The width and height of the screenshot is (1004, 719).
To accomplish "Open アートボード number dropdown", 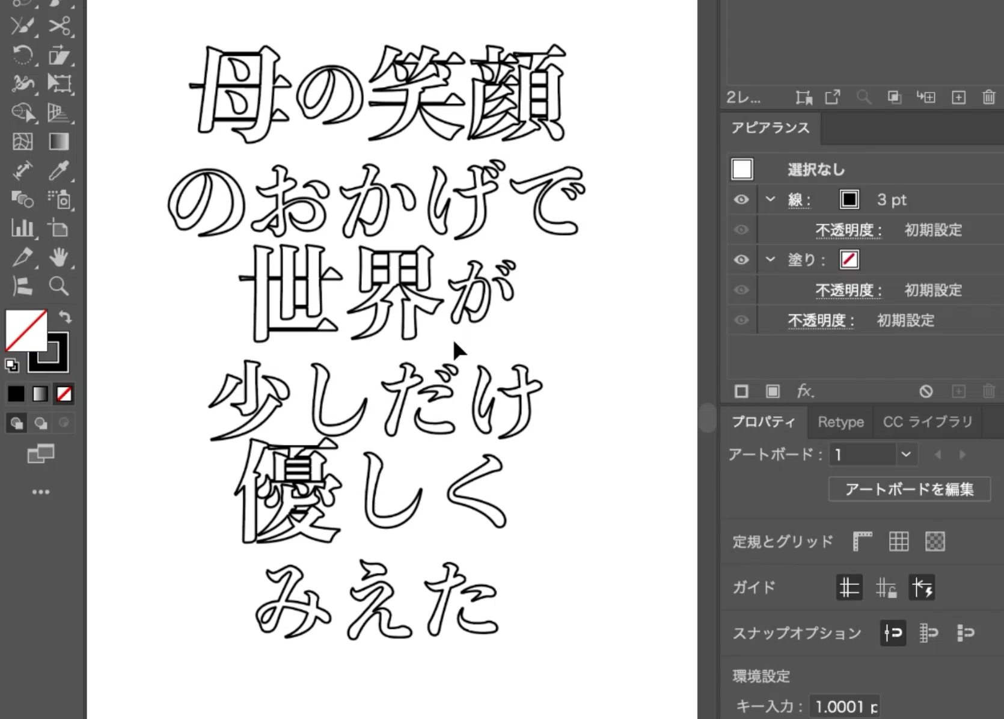I will (x=906, y=454).
